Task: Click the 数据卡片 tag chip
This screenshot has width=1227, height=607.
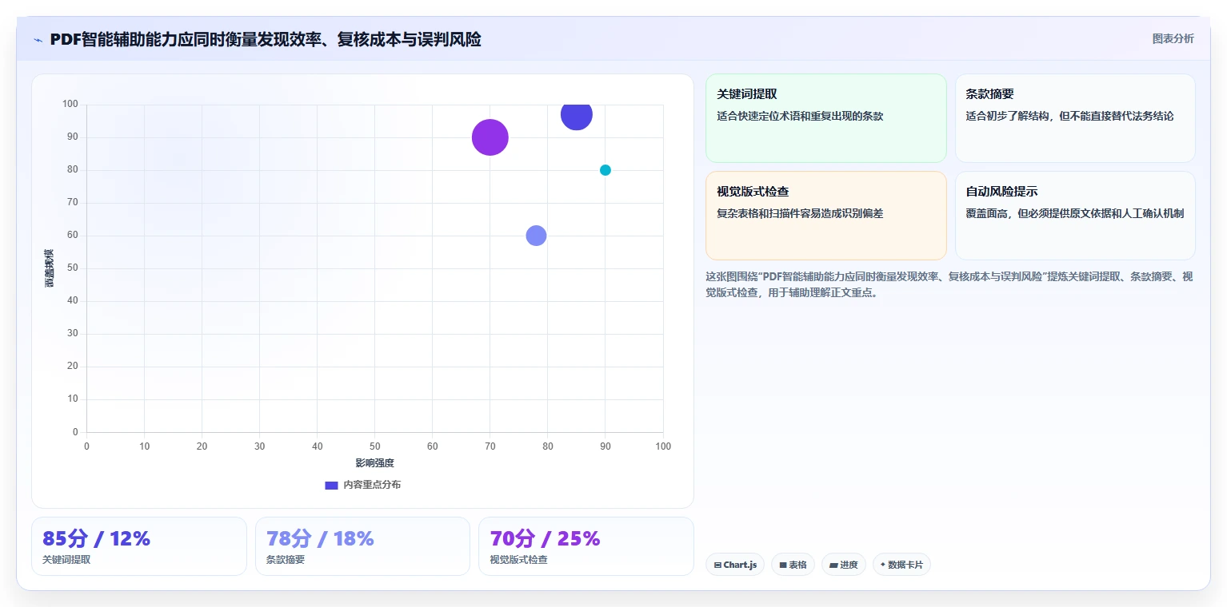Action: coord(901,565)
